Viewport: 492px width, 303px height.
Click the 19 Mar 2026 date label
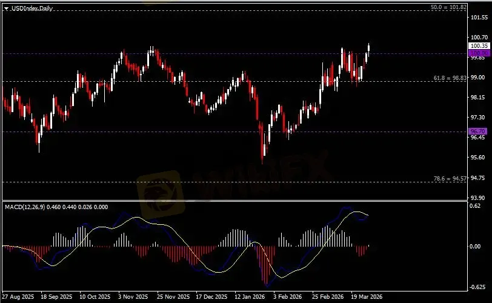367,297
